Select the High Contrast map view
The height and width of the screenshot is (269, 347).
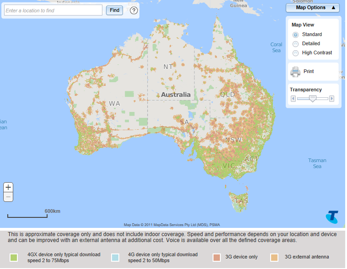(x=295, y=53)
